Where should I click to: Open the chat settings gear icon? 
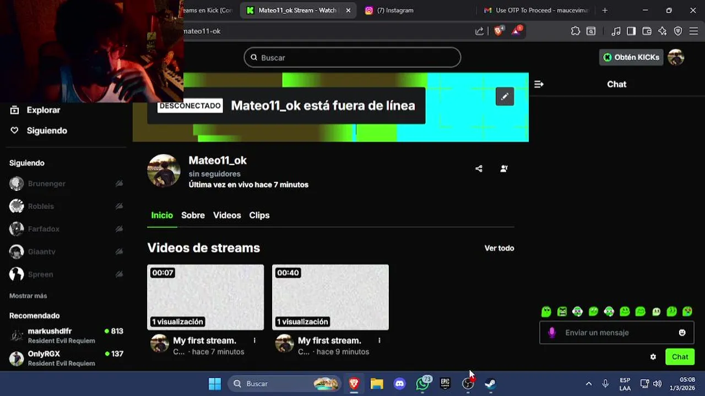point(653,357)
